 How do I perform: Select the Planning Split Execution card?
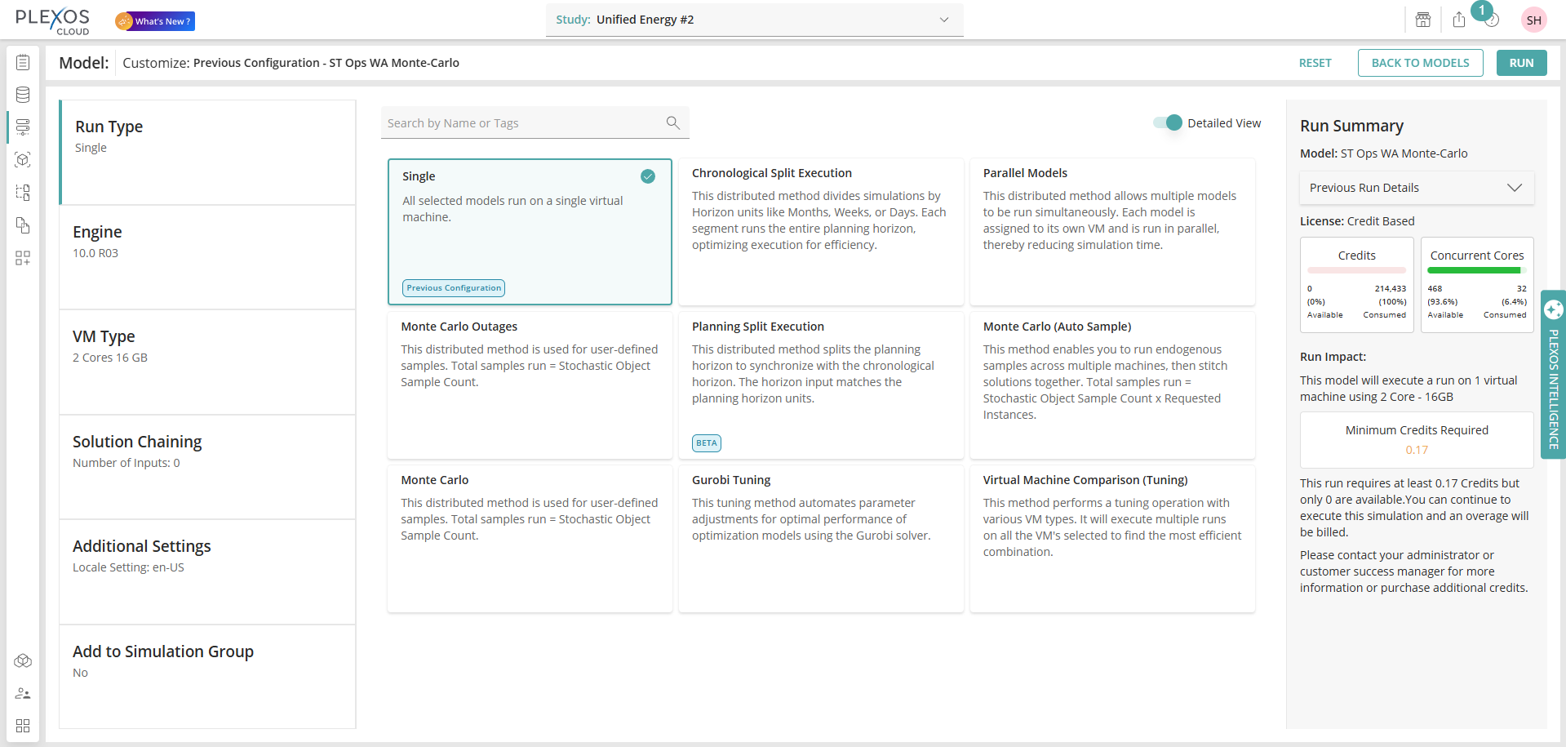point(821,385)
